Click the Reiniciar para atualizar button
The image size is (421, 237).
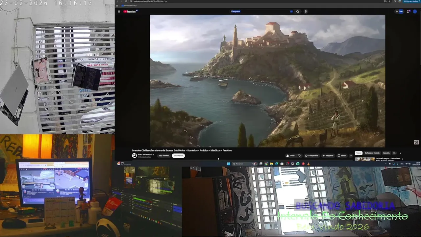pyautogui.click(x=411, y=1)
